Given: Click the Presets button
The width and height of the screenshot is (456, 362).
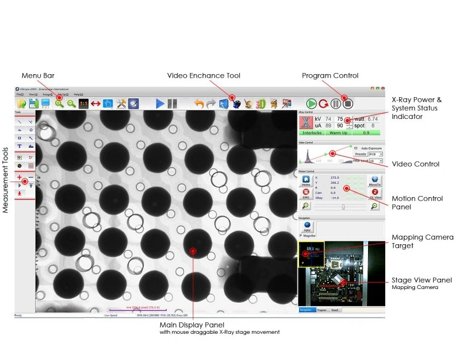Looking at the screenshot, I should [361, 154].
